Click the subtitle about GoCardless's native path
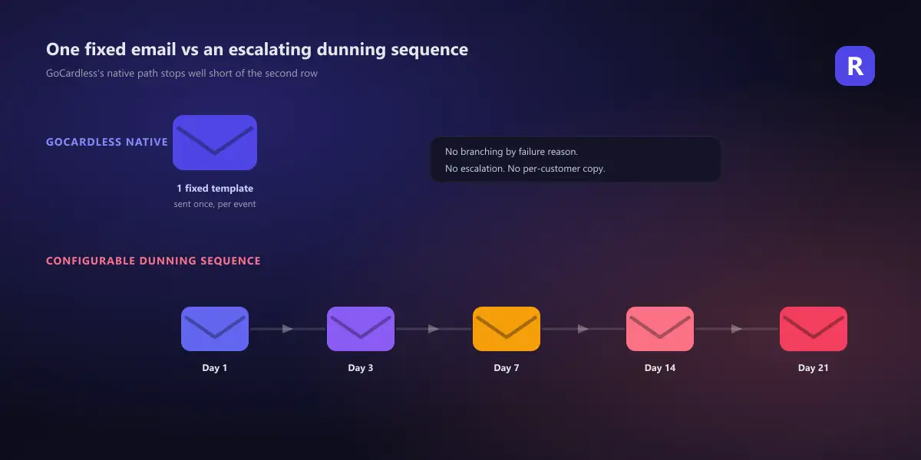This screenshot has height=460, width=921. coord(182,74)
